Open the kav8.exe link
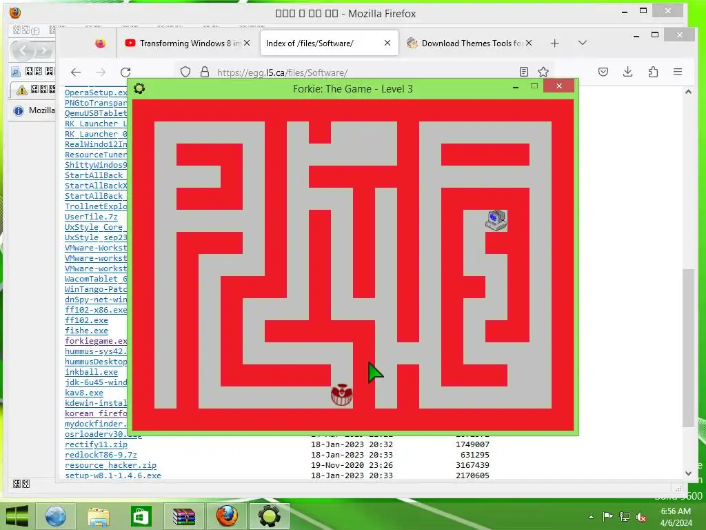The height and width of the screenshot is (530, 706). 83,393
